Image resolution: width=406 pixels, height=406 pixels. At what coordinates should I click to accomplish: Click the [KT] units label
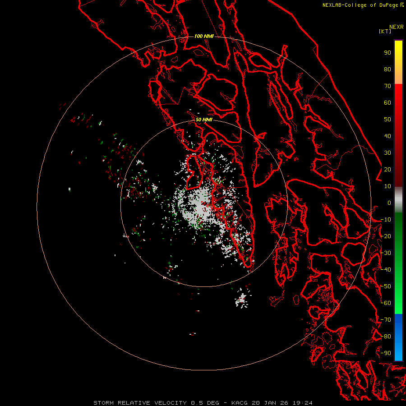click(x=385, y=31)
